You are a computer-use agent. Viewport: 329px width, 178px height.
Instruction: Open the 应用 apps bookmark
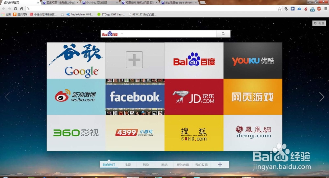(6, 14)
